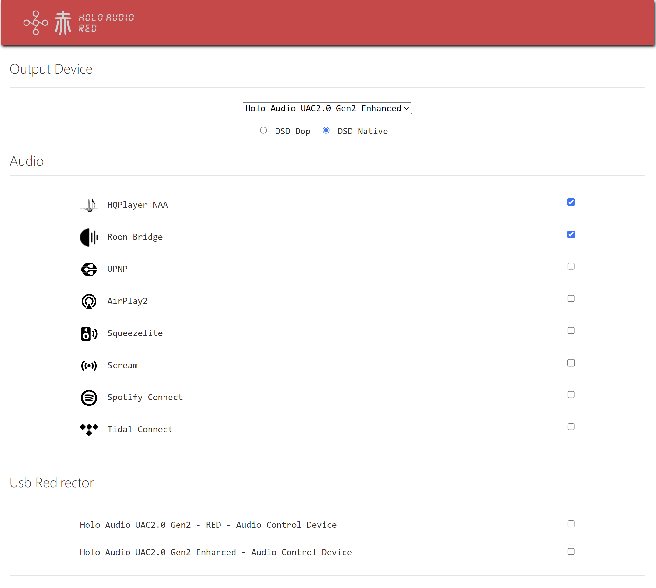Check the Gen2 Enhanced Audio Control Device box
The height and width of the screenshot is (588, 656).
570,551
